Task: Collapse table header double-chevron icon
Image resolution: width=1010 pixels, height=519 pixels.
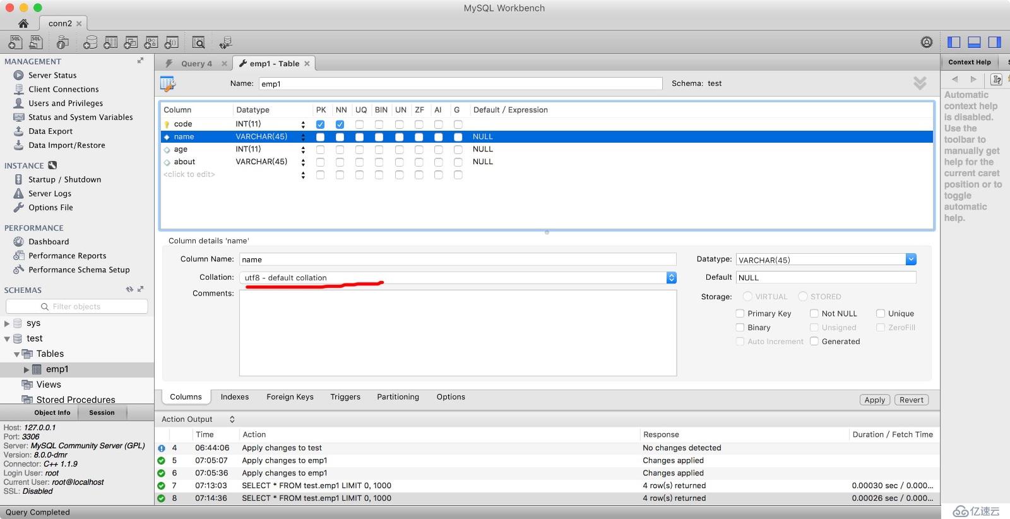Action: point(920,83)
